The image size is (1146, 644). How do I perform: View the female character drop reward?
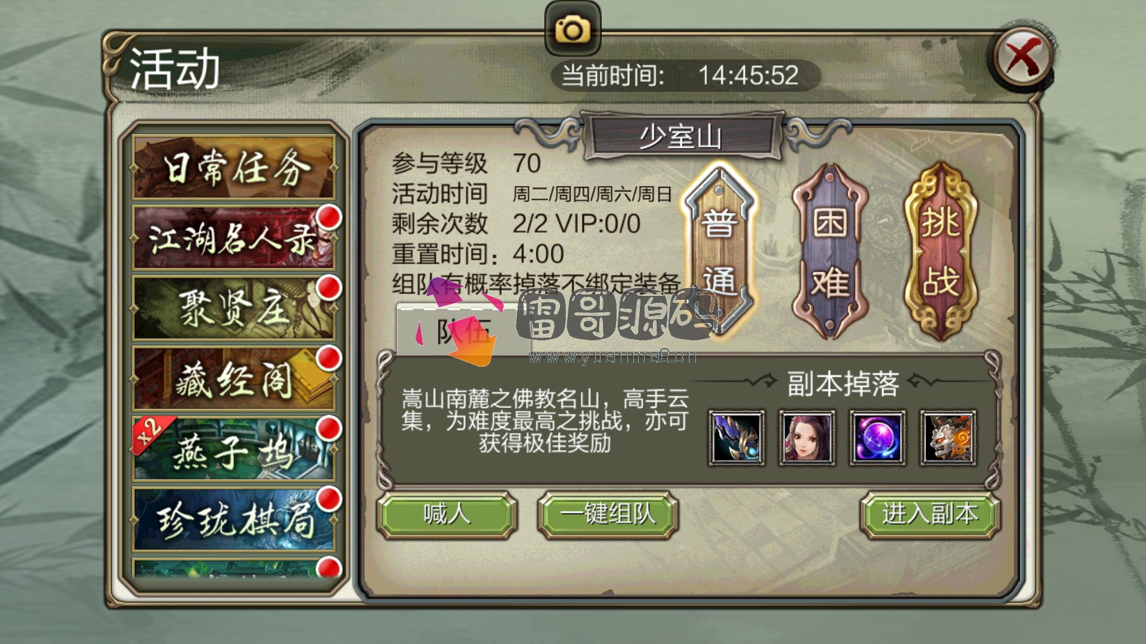[807, 438]
